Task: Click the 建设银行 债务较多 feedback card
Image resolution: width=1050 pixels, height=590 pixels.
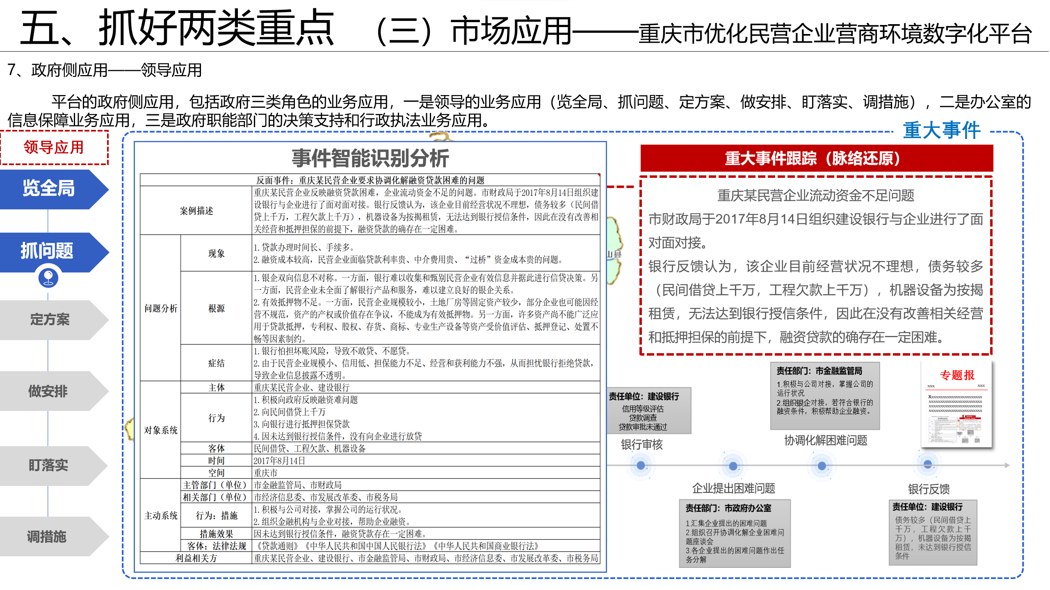Action: [x=933, y=532]
